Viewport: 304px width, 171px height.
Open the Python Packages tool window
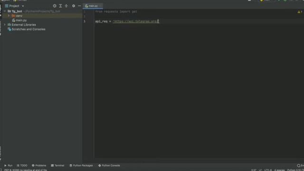[81, 166]
